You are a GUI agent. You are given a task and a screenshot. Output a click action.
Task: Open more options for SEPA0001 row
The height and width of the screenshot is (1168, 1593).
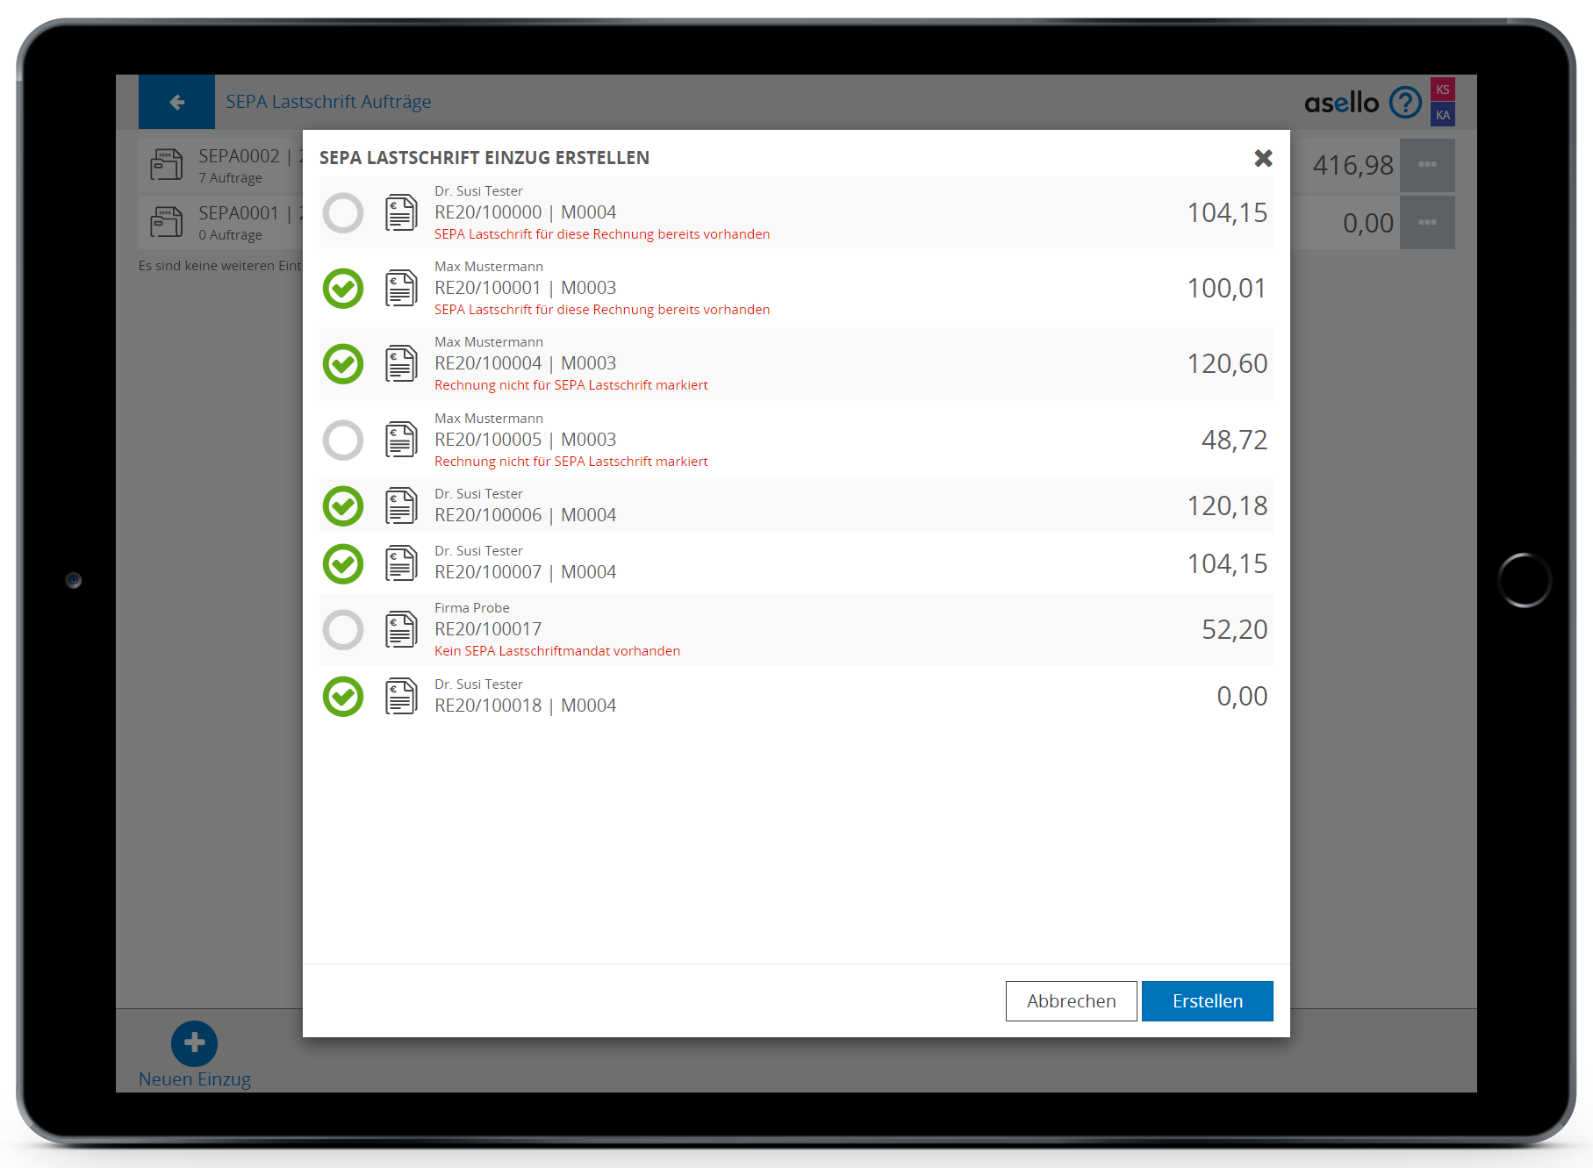coord(1427,223)
